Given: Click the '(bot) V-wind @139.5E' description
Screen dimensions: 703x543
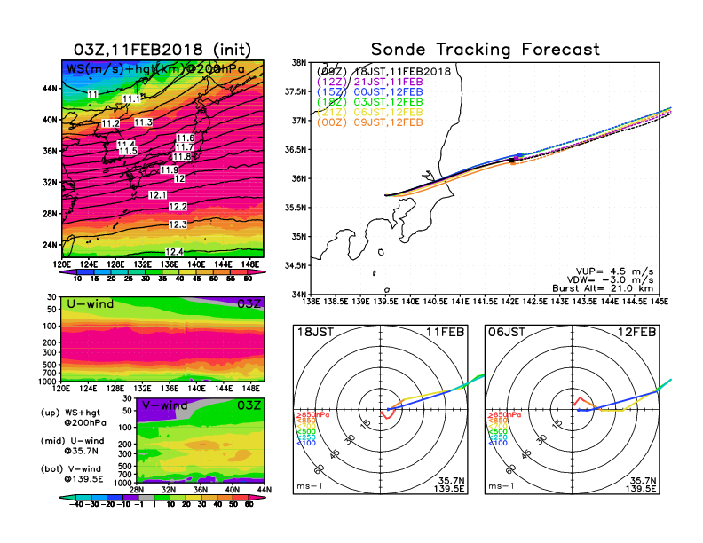Looking at the screenshot, I should [x=72, y=474].
